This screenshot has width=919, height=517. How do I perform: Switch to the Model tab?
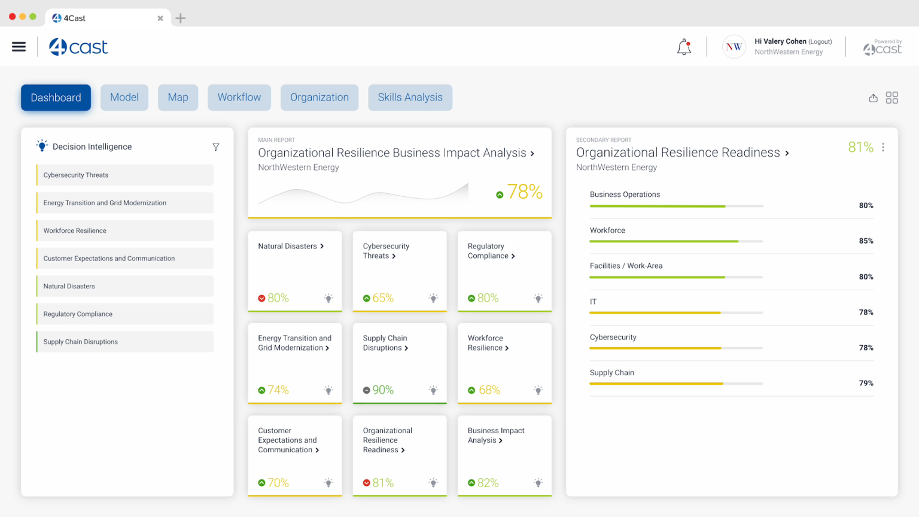[x=124, y=97]
